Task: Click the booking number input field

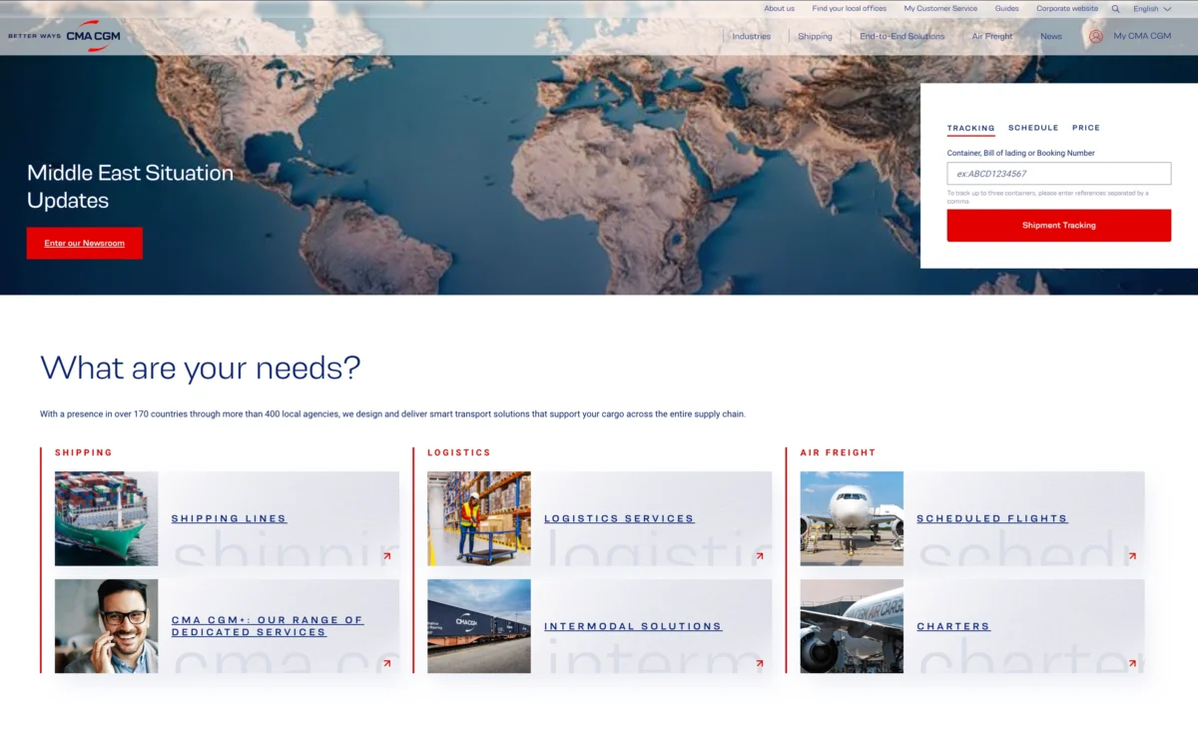Action: click(1058, 173)
